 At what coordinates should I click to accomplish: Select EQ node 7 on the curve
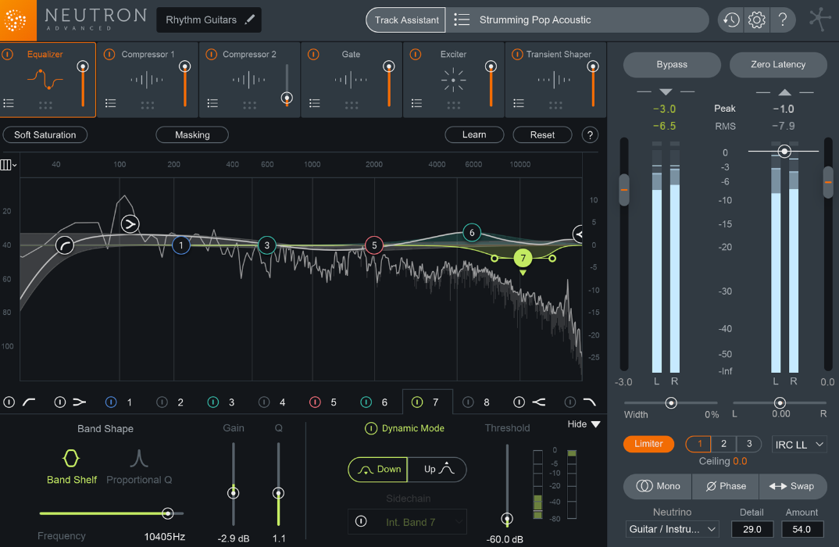coord(523,258)
